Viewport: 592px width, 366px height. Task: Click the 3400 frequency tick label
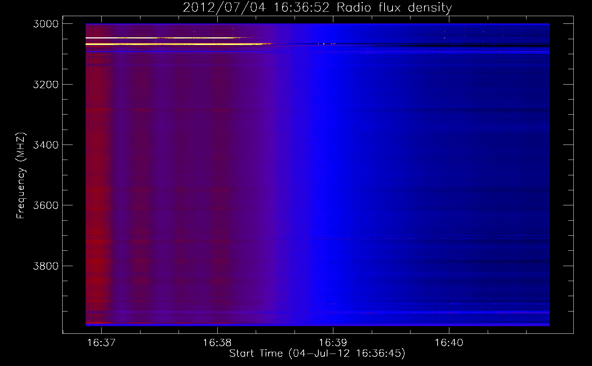click(x=46, y=145)
